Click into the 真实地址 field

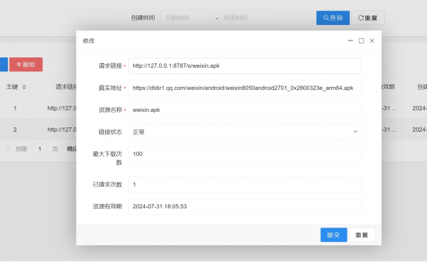tap(245, 88)
